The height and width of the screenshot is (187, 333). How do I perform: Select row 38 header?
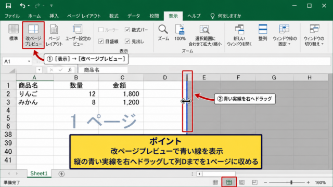(x=8, y=135)
